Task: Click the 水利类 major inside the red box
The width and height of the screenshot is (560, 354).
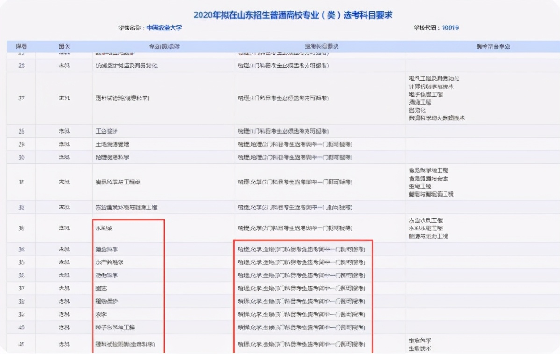Action: pyautogui.click(x=104, y=228)
